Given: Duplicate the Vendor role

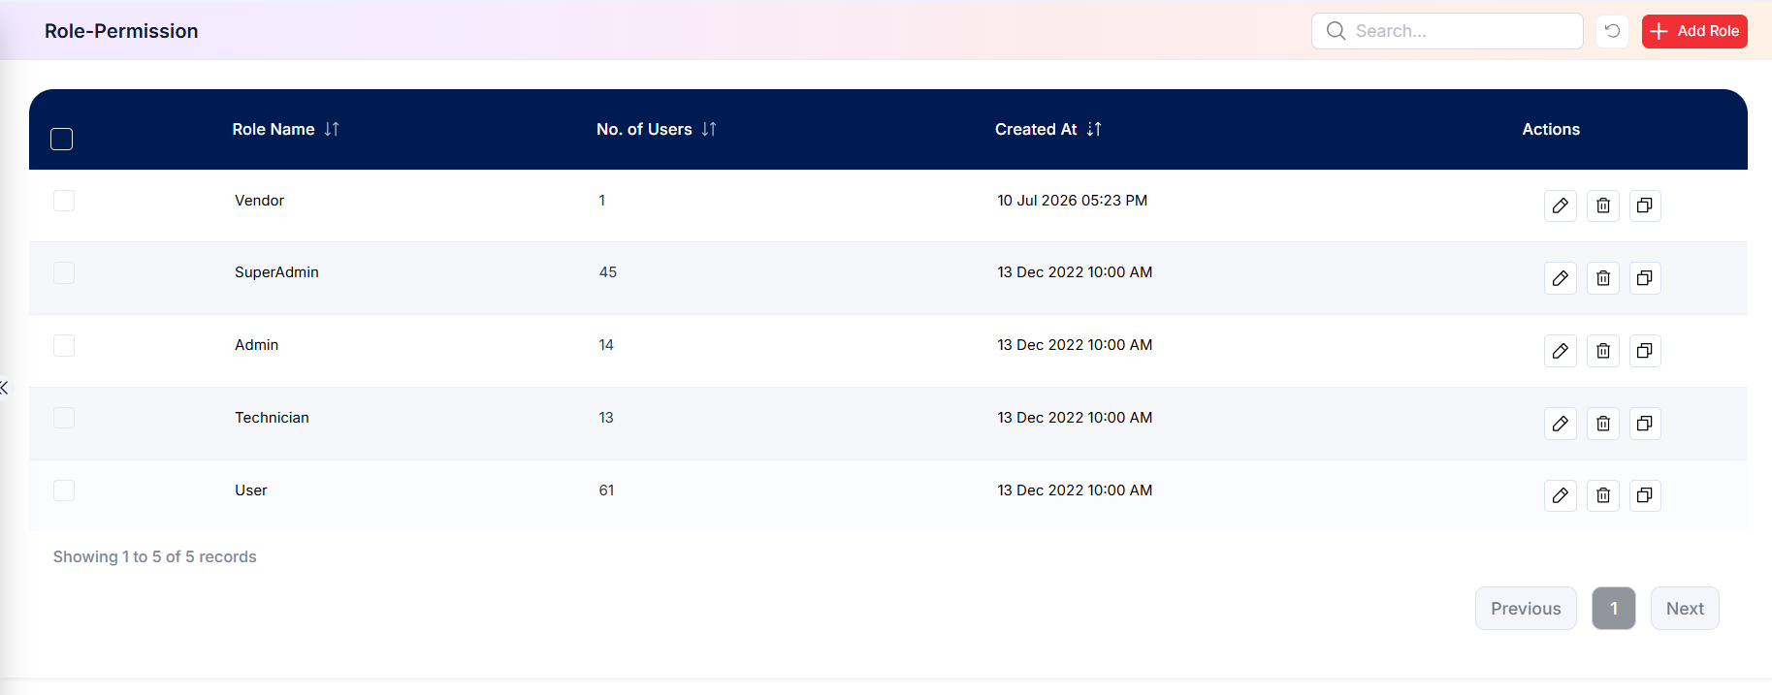Looking at the screenshot, I should pos(1645,205).
